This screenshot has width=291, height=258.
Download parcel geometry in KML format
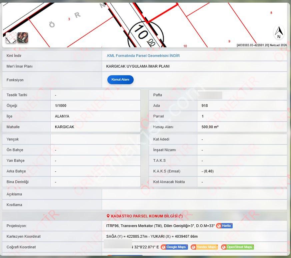(x=143, y=56)
